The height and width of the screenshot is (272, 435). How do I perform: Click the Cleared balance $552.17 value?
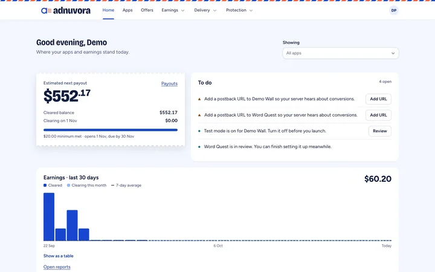click(x=169, y=112)
